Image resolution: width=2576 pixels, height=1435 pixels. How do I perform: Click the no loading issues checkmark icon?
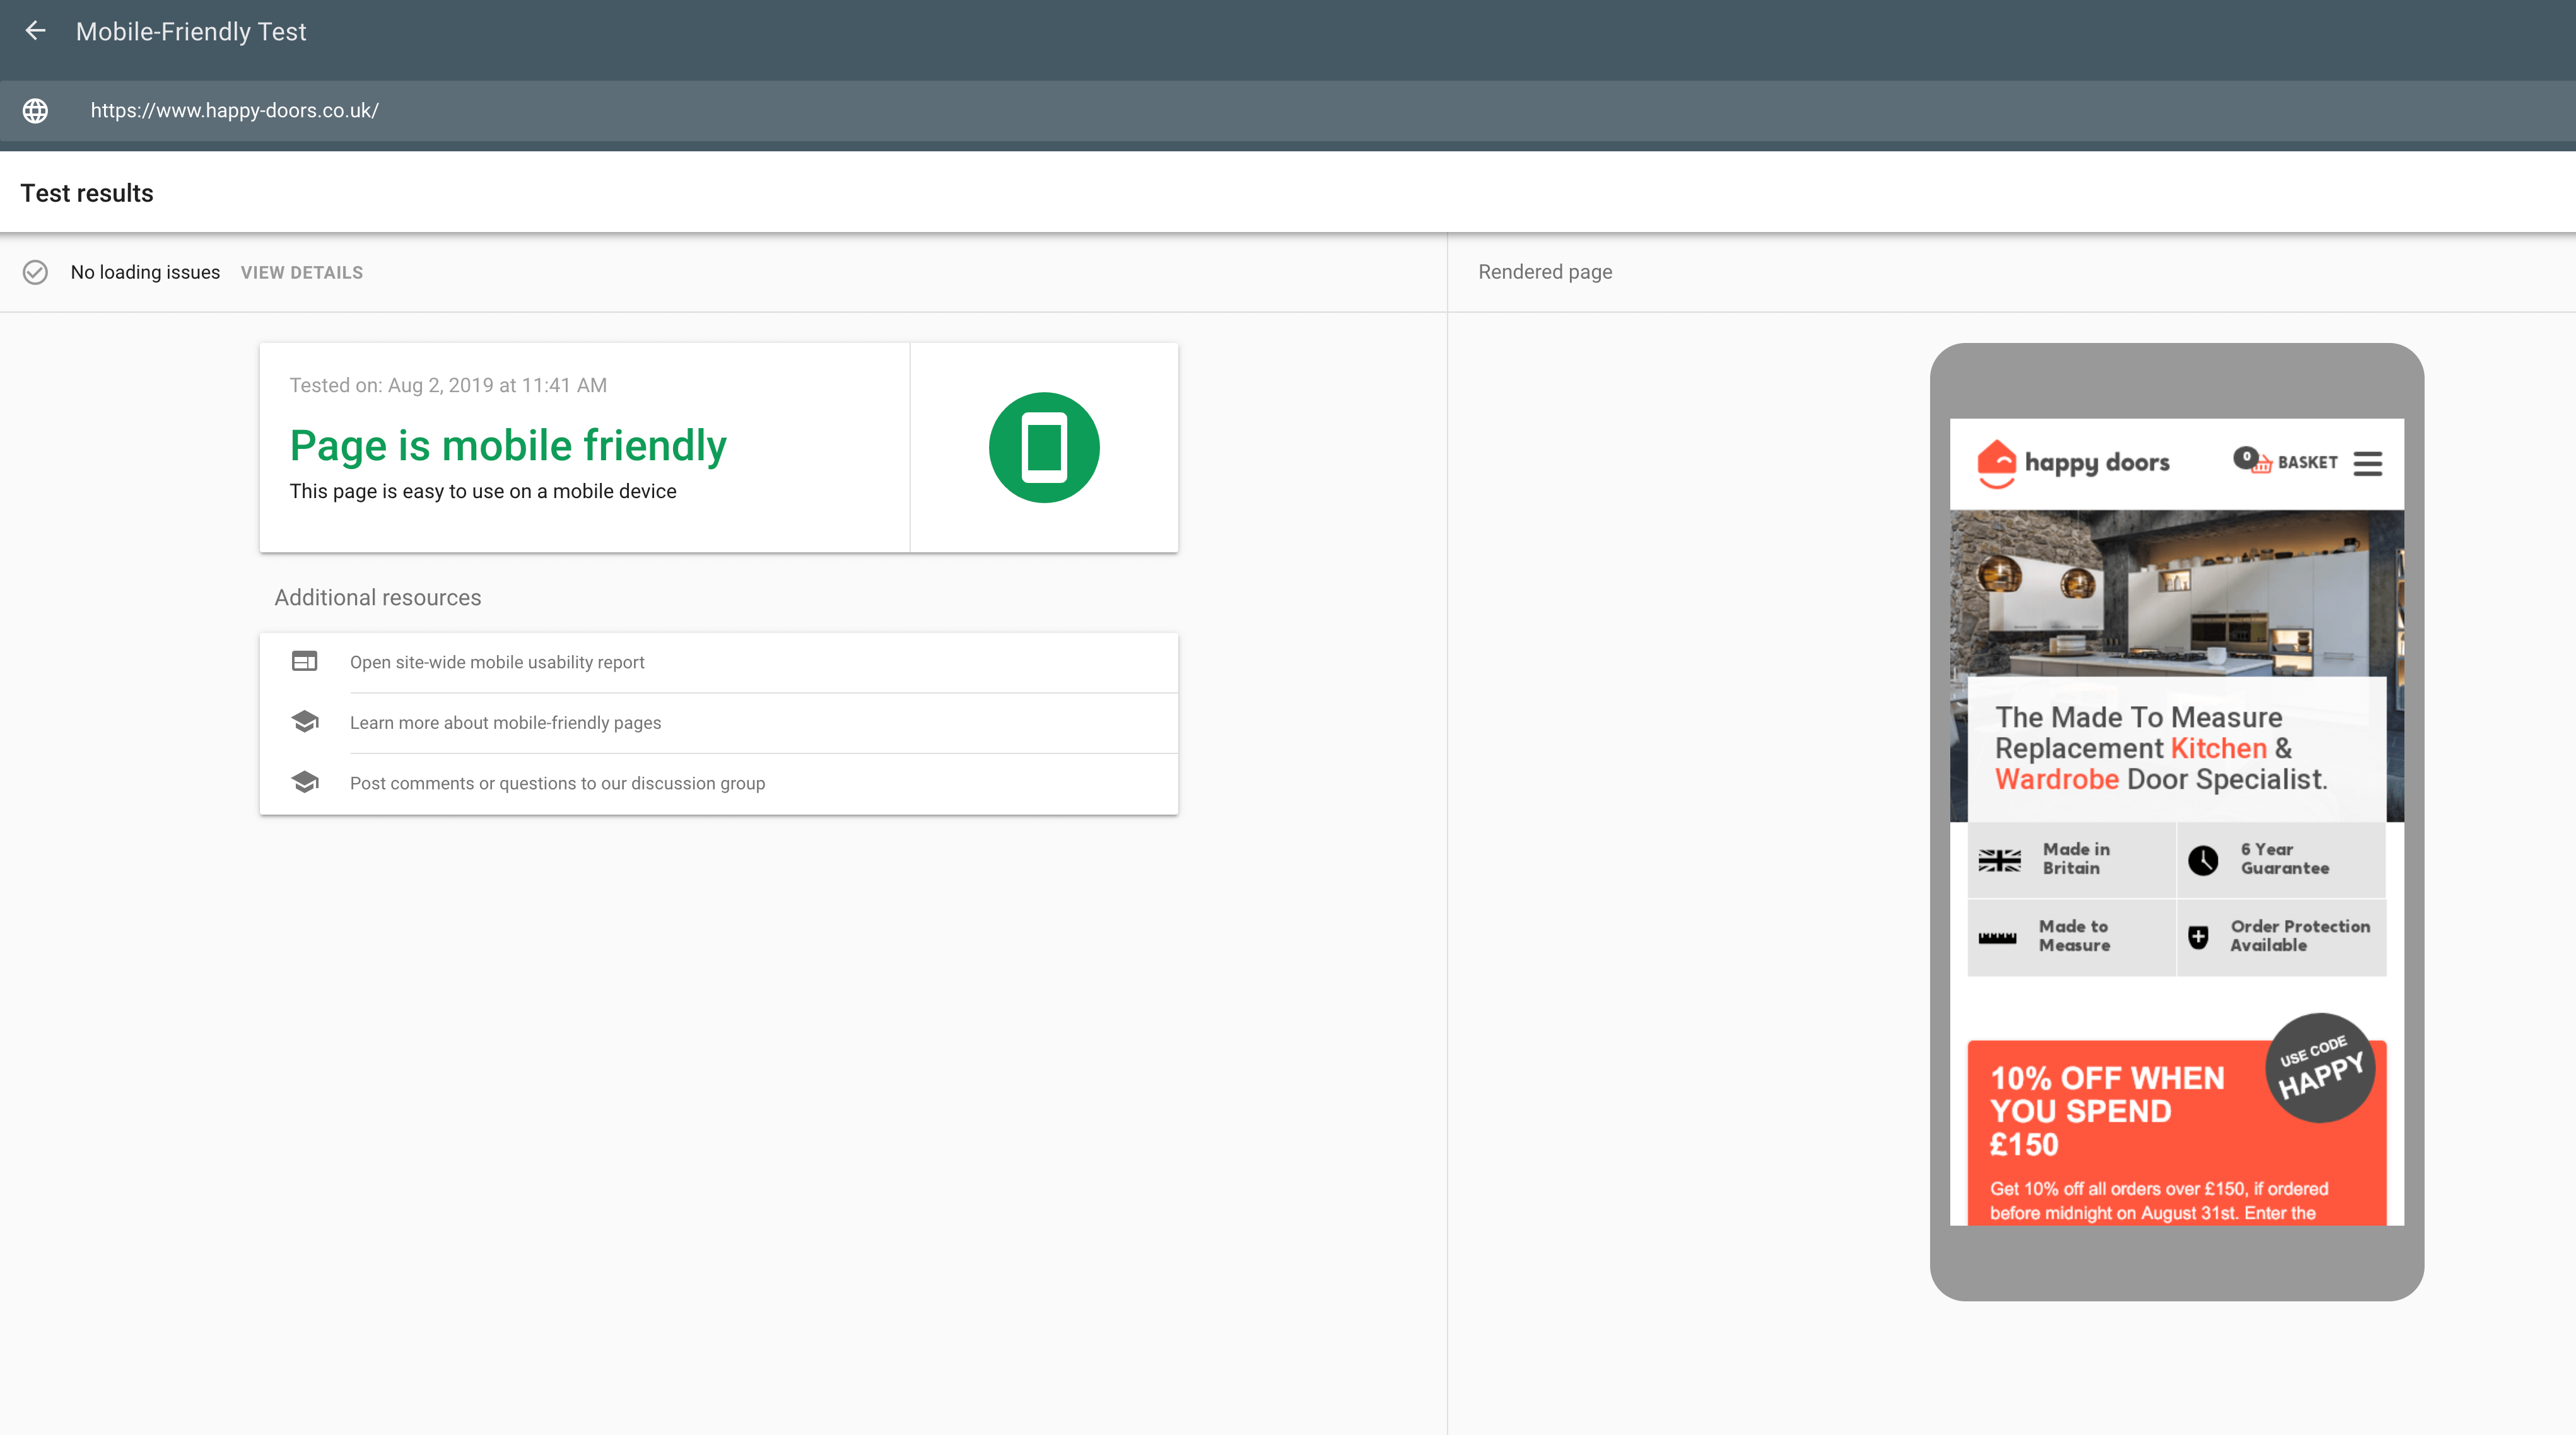pos(35,272)
